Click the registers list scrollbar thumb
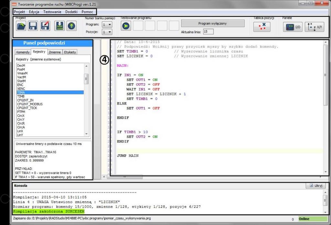The image size is (331, 225). [86, 79]
